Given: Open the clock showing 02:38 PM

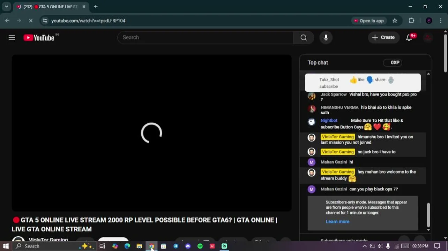Looking at the screenshot, I should 420,246.
